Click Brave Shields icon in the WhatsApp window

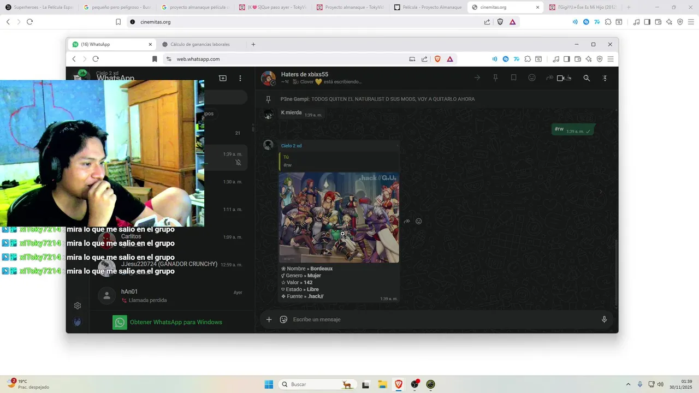point(437,59)
